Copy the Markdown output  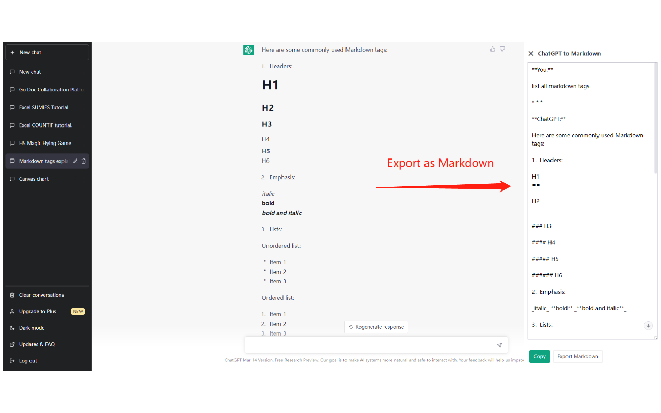coord(539,356)
